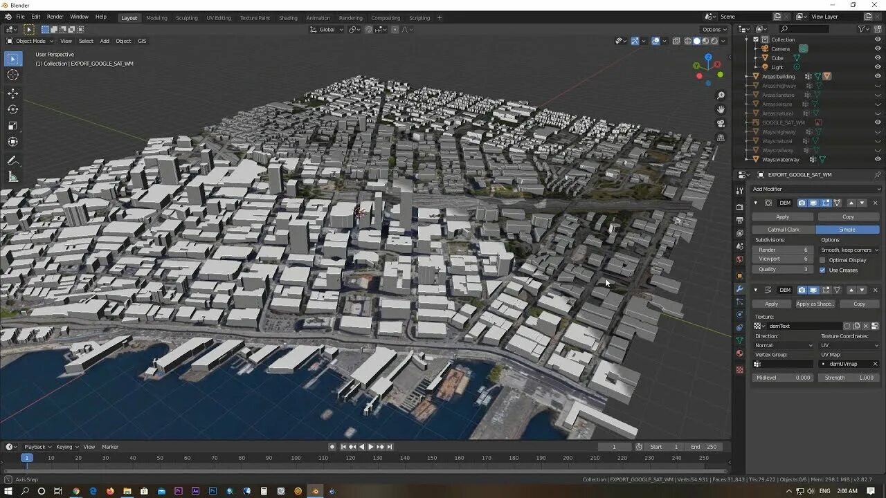
Task: Enable the Optimal Display checkbox
Action: 822,260
